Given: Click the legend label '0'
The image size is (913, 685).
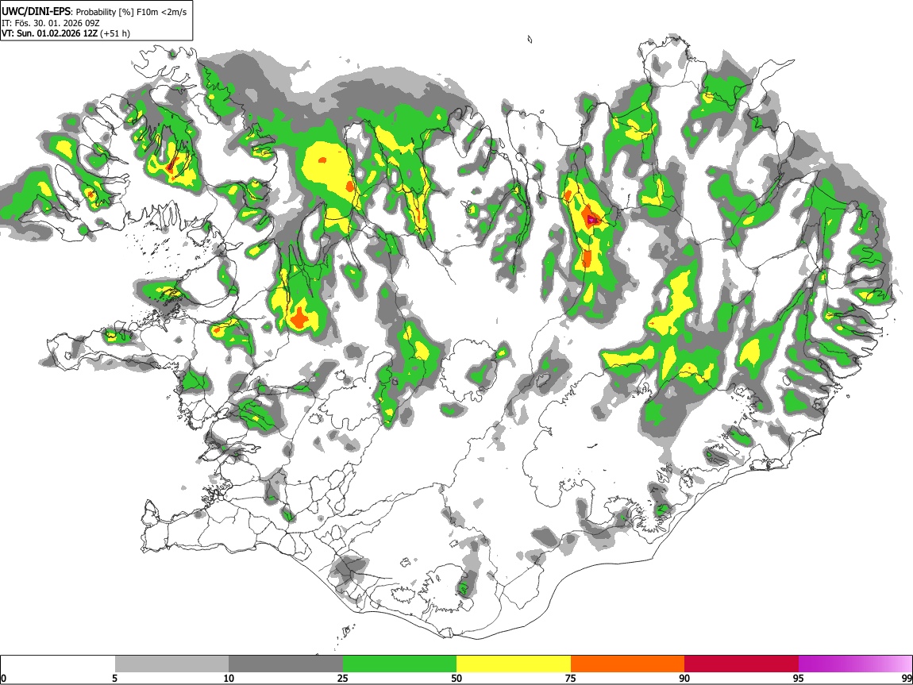Looking at the screenshot, I should [3, 678].
